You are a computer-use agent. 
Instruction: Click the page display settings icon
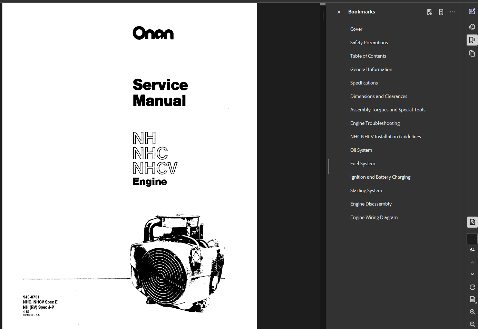point(472,222)
